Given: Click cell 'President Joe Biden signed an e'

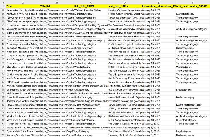Looking at the screenshot, I should tap(125, 52).
